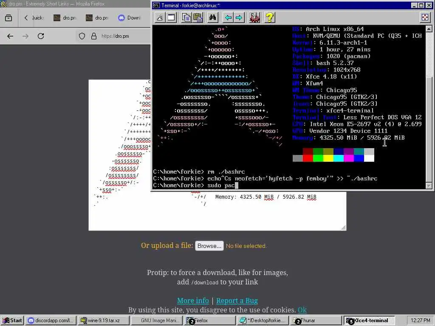This screenshot has width=435, height=326.
Task: Open the Firefox window menu icon
Action: 3,3
